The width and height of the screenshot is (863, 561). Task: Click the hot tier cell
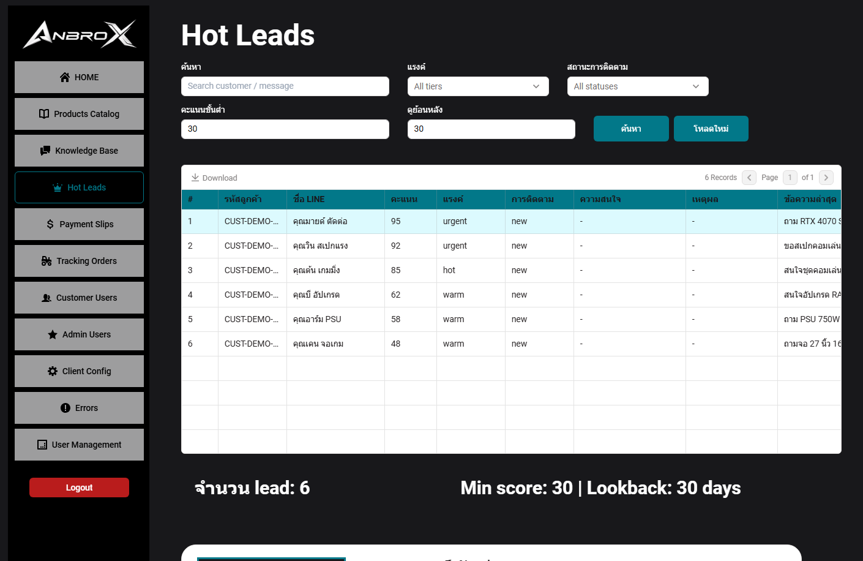(x=471, y=271)
